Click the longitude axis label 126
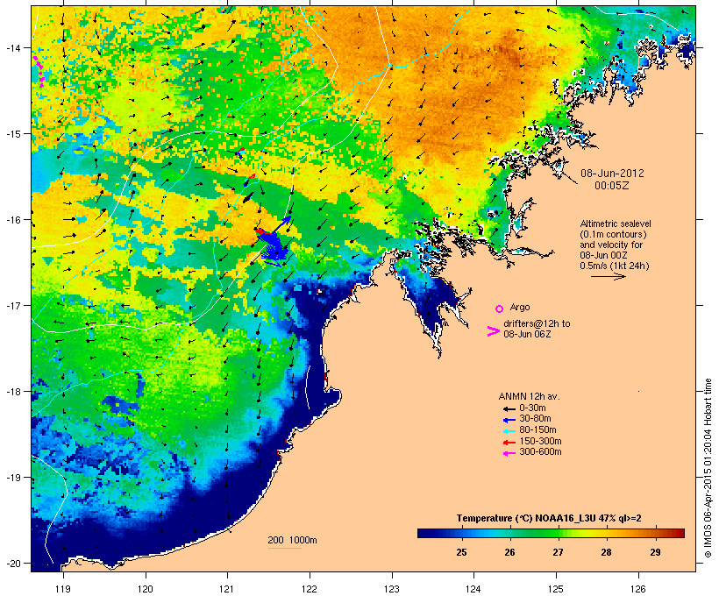The width and height of the screenshot is (719, 596). click(637, 589)
